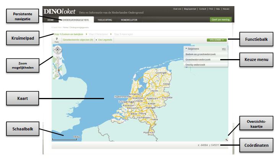Image resolution: width=278 pixels, height=159 pixels.
Task: Switch to the Nomenclator tab
Action: click(x=129, y=19)
